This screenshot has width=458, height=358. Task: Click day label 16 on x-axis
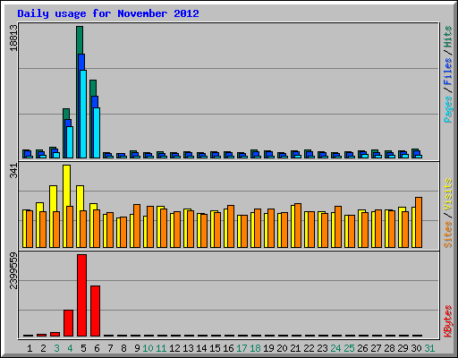228,348
